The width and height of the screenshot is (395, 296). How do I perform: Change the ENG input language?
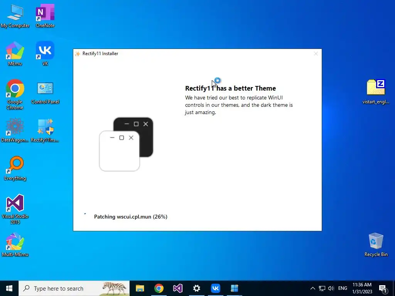343,288
